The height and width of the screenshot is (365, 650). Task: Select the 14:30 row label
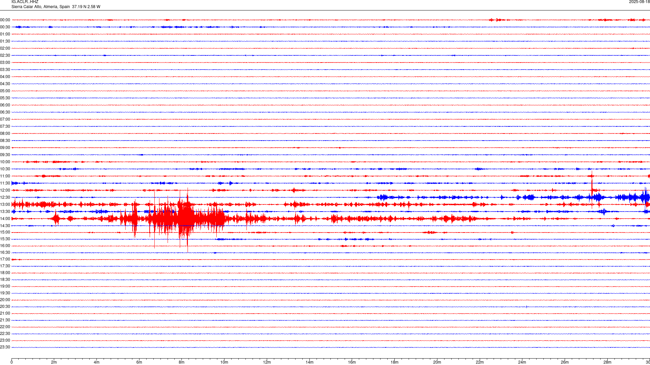[5, 226]
